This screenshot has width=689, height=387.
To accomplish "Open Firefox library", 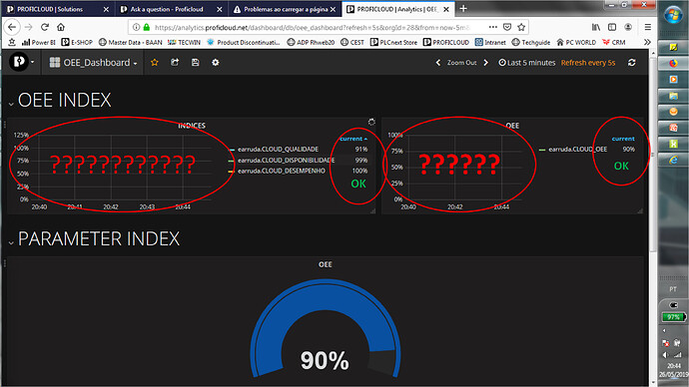I will (596, 27).
